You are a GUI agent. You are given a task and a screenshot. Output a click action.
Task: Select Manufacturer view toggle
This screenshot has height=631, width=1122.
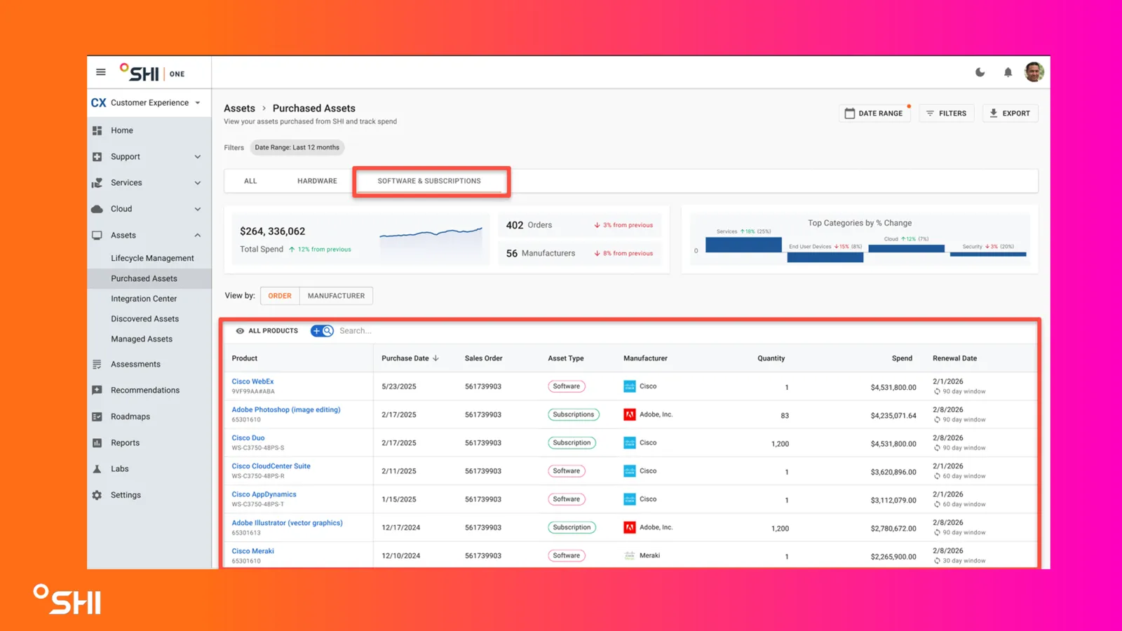coord(336,296)
